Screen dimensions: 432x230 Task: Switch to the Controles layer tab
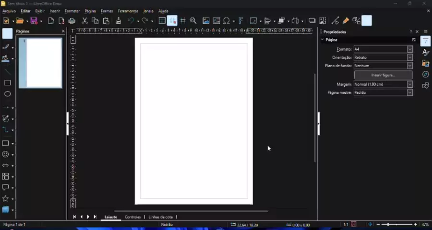coord(132,217)
